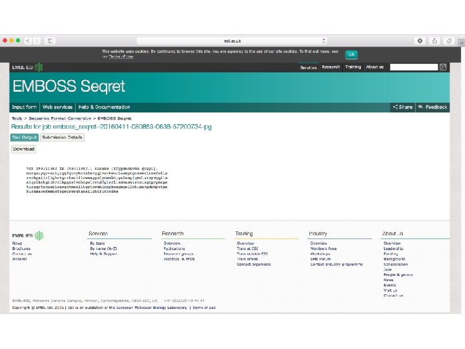Open the About us top menu
Screen dimensions: 465x349
[375, 67]
